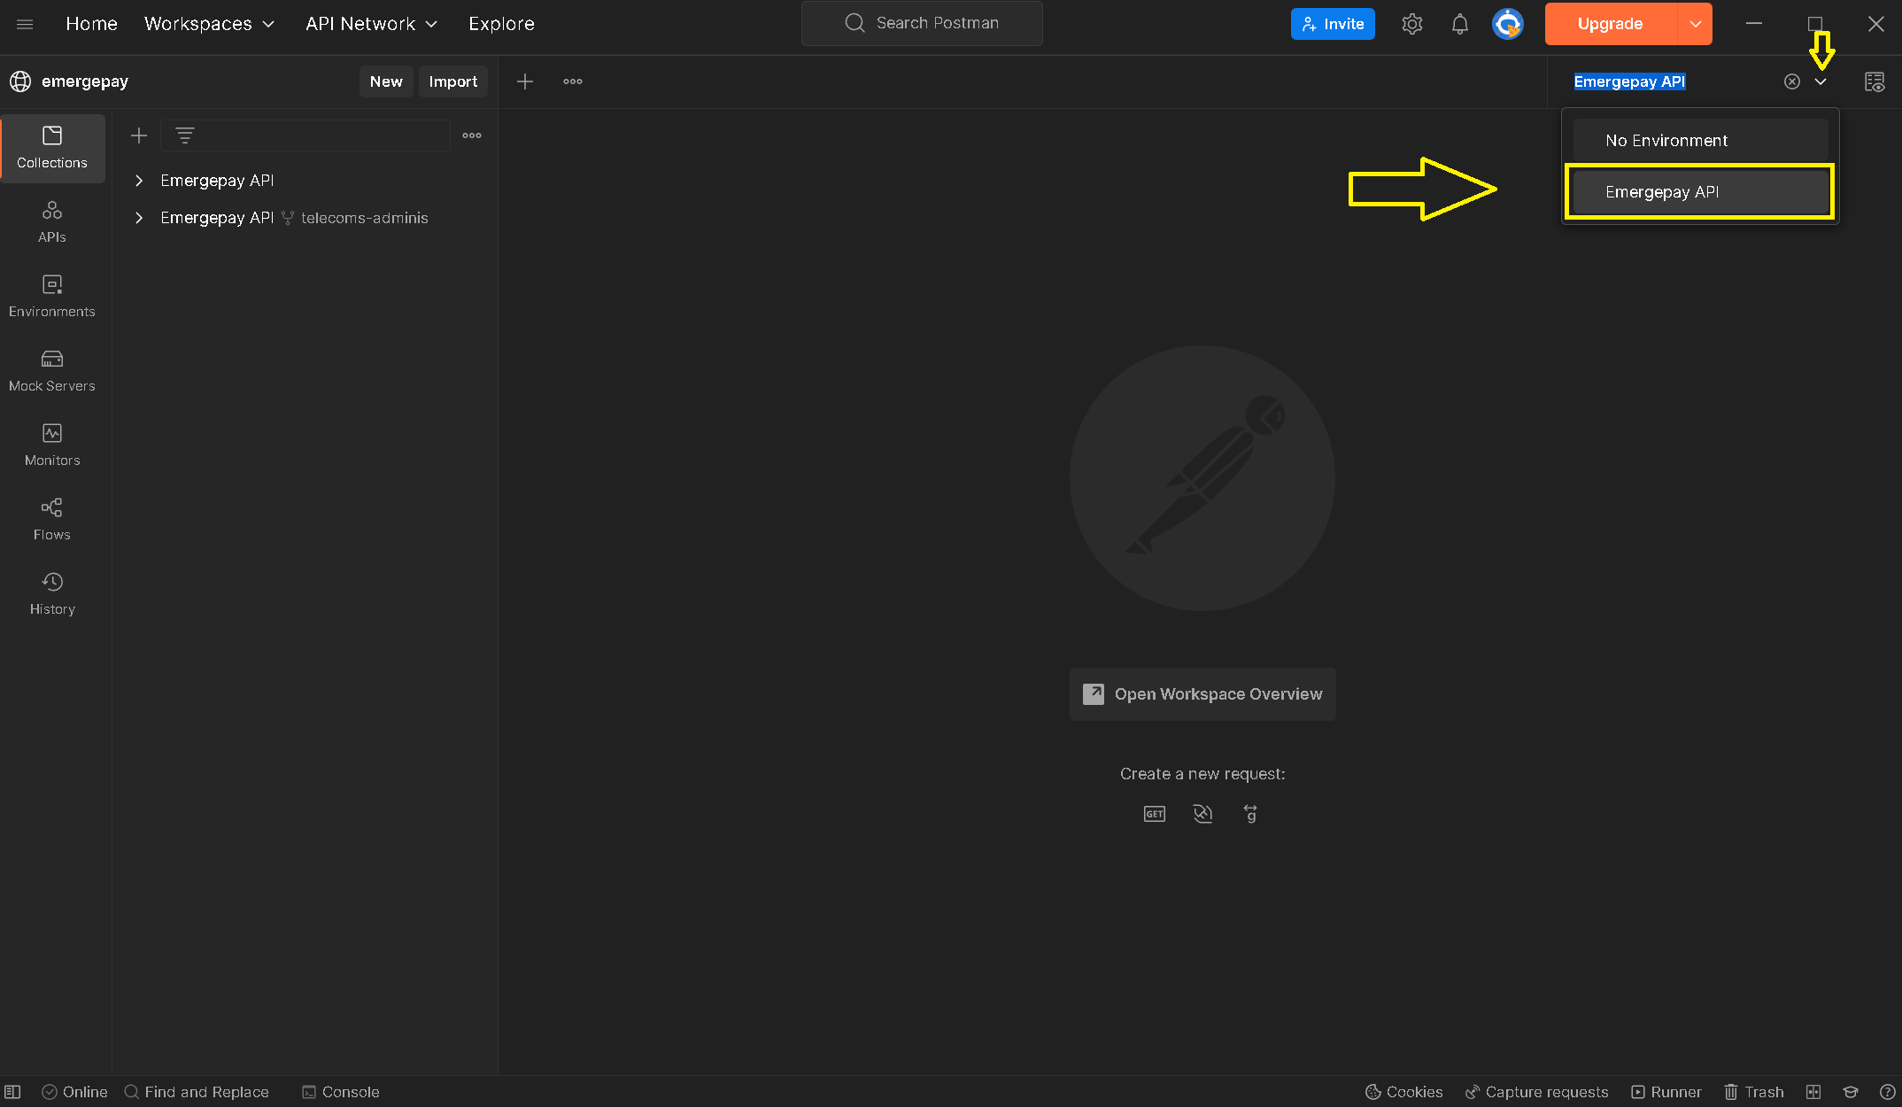Open Cookies manager in status bar
The width and height of the screenshot is (1902, 1107).
point(1403,1092)
